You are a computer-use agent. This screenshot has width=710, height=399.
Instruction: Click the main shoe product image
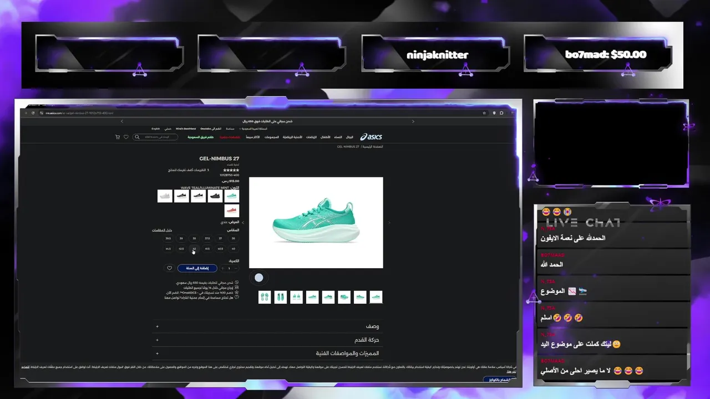[x=316, y=223]
